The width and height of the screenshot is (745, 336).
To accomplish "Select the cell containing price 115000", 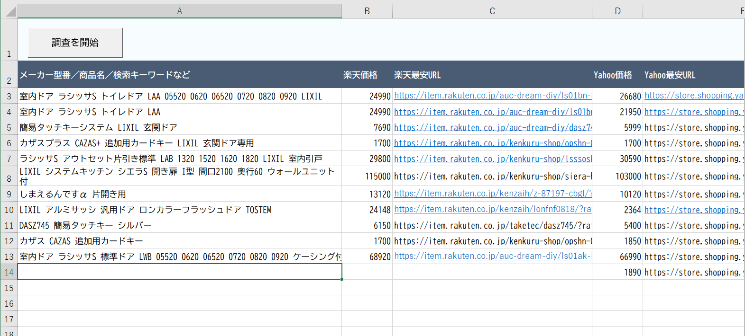I will (x=367, y=176).
